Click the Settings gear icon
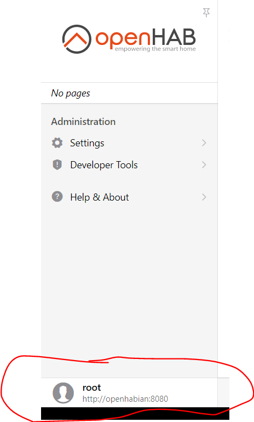The image size is (254, 422). [57, 142]
